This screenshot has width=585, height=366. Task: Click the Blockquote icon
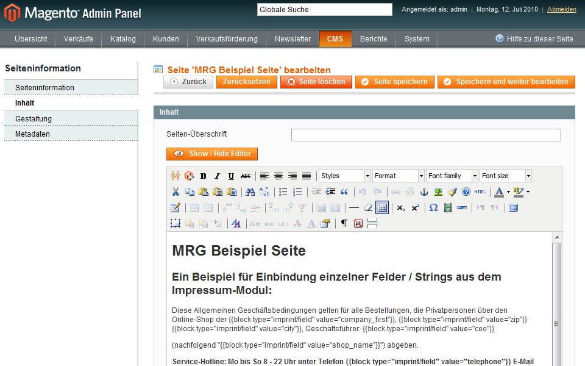pyautogui.click(x=344, y=192)
